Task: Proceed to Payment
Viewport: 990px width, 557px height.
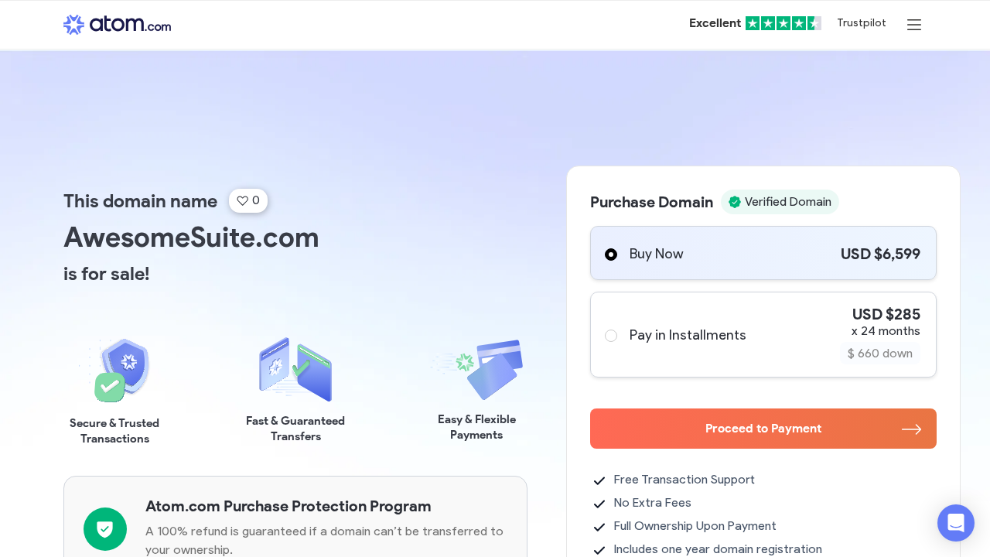Action: coord(763,429)
